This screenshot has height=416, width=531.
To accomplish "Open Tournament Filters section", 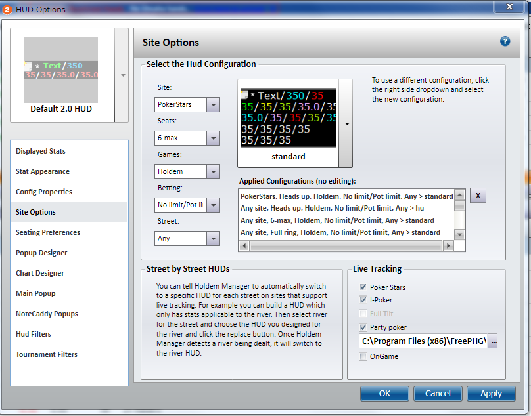I will 70,354.
